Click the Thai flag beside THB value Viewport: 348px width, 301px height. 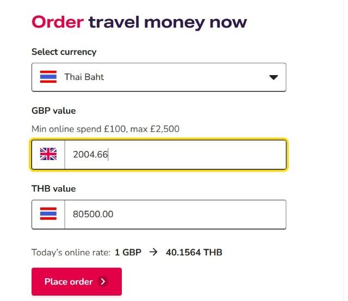tap(48, 214)
